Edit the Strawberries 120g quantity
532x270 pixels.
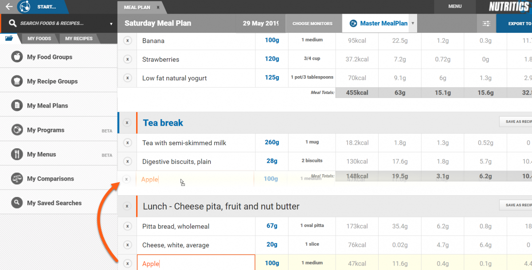pos(272,59)
